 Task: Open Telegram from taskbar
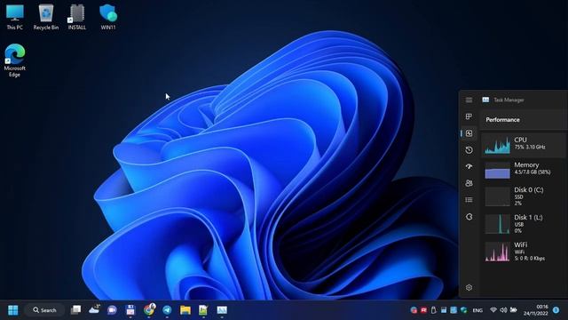(x=167, y=310)
